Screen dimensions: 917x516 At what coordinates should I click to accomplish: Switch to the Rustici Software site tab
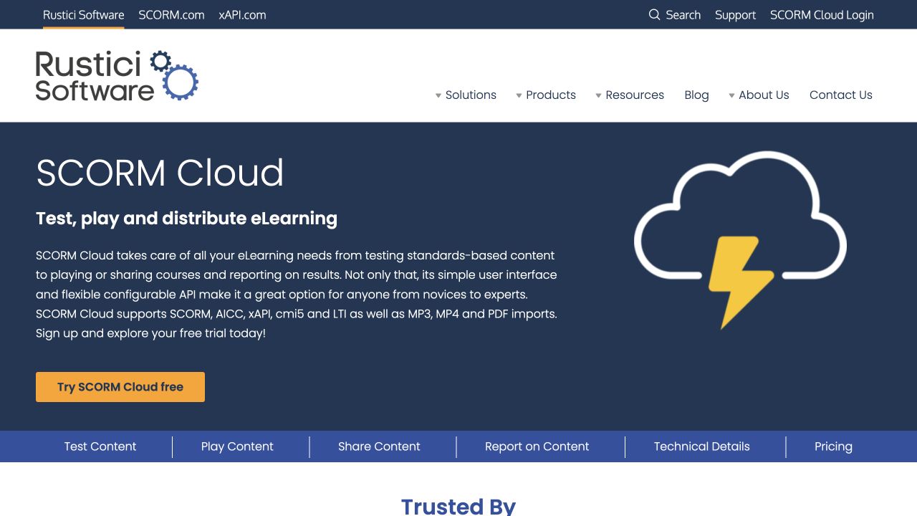83,15
